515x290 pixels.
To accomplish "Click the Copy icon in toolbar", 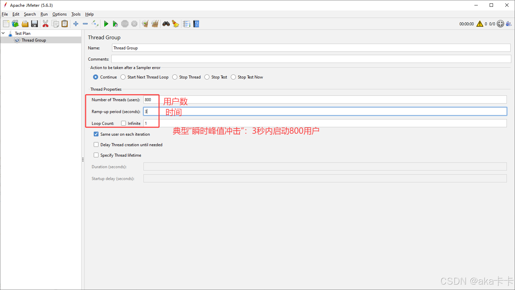I will (55, 24).
